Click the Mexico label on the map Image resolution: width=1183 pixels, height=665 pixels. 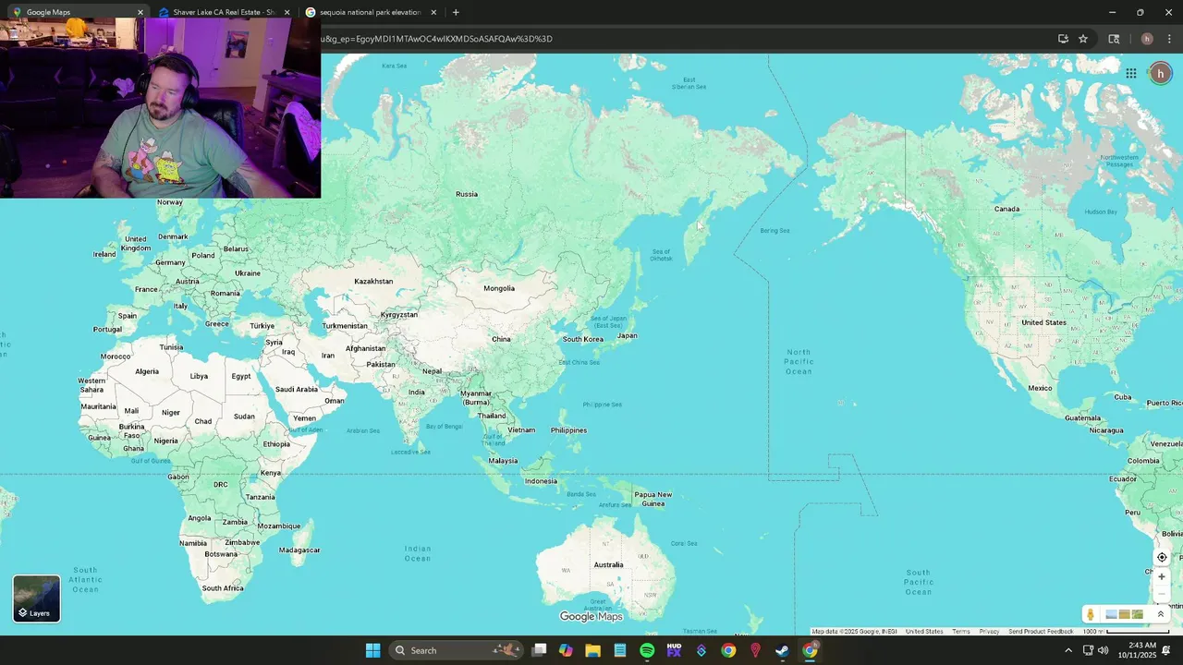(1040, 388)
